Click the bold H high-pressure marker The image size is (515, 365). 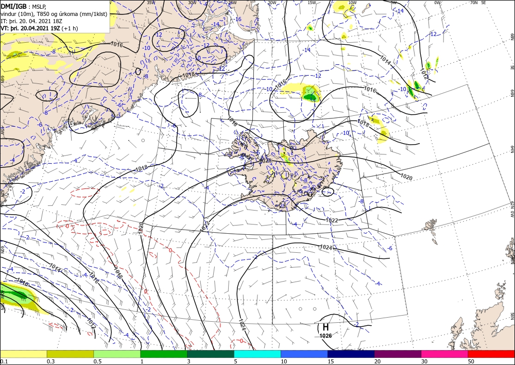tap(325, 327)
